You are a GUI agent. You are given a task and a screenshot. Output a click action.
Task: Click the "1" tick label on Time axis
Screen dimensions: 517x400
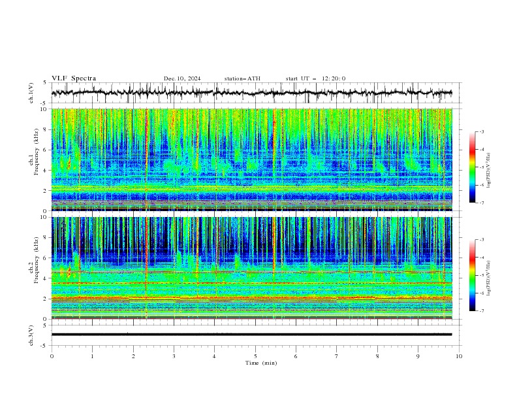click(x=92, y=356)
